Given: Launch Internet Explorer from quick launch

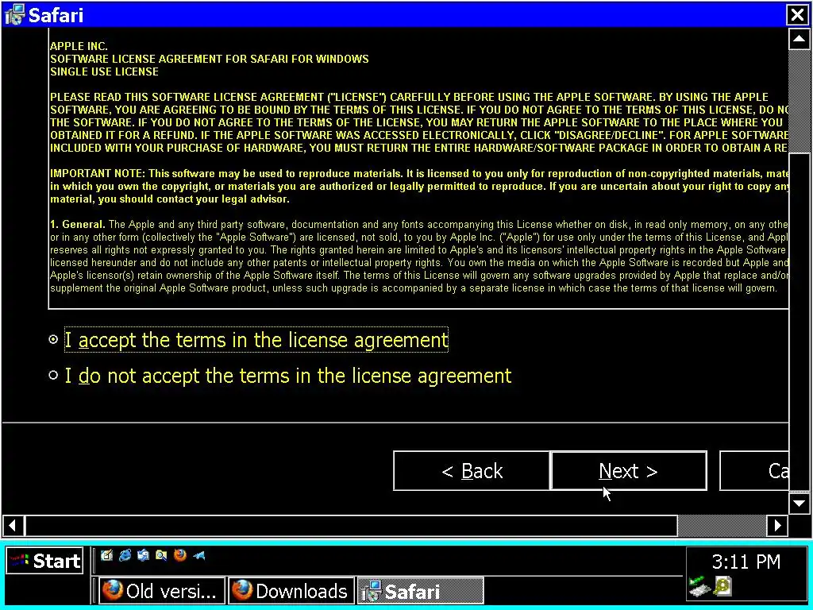Looking at the screenshot, I should (x=125, y=555).
